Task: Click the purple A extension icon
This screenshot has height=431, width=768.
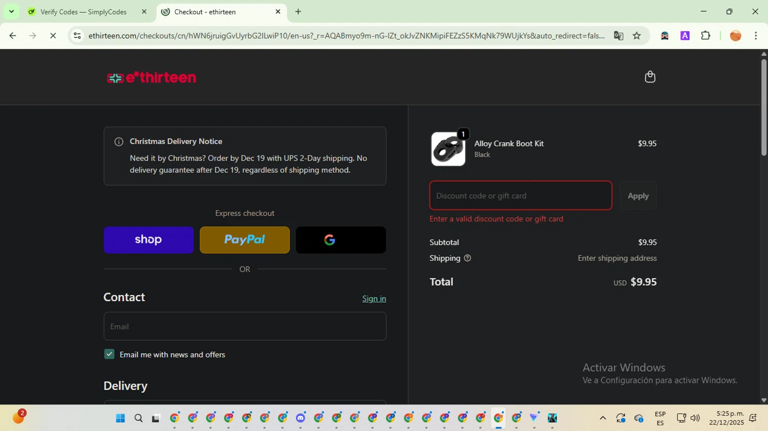Action: pos(685,36)
